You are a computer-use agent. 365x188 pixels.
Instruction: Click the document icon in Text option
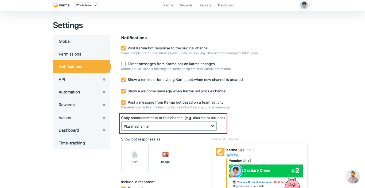(x=135, y=155)
